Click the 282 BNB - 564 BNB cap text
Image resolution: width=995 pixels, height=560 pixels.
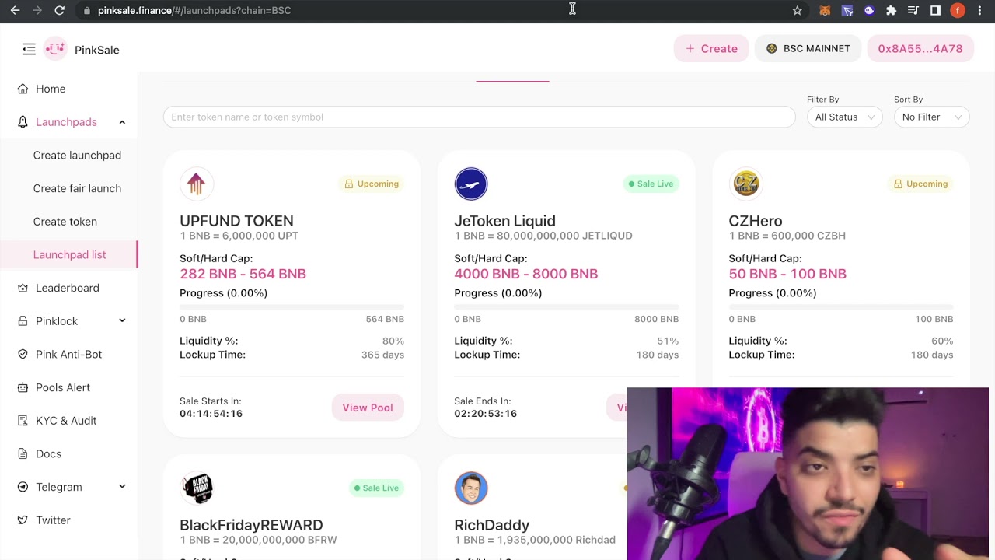click(x=243, y=274)
